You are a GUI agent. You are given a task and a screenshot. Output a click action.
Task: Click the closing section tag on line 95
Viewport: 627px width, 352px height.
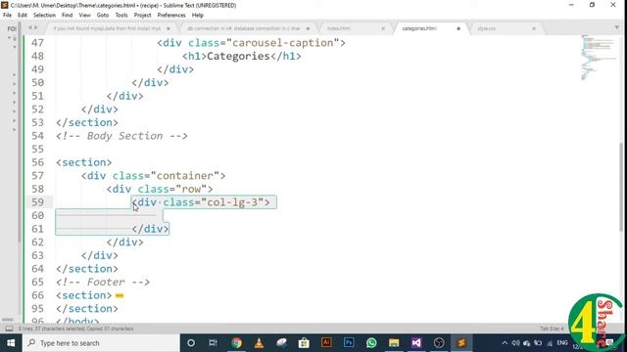pyautogui.click(x=87, y=309)
